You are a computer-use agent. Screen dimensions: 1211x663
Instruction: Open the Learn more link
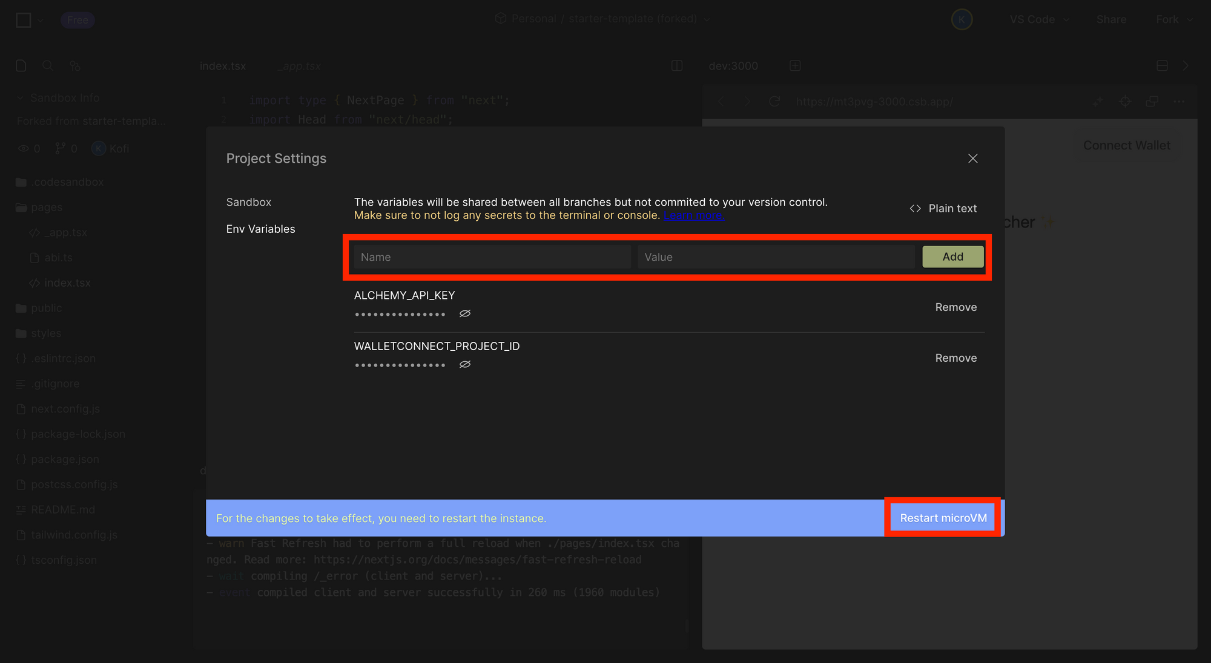(x=693, y=215)
